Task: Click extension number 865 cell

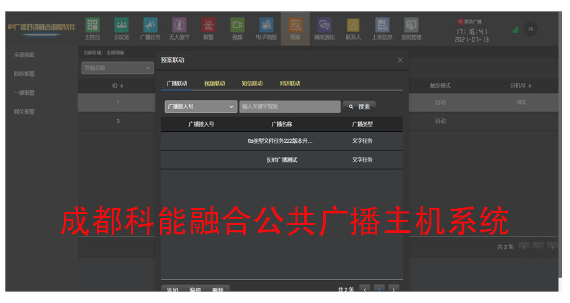Action: pyautogui.click(x=521, y=102)
